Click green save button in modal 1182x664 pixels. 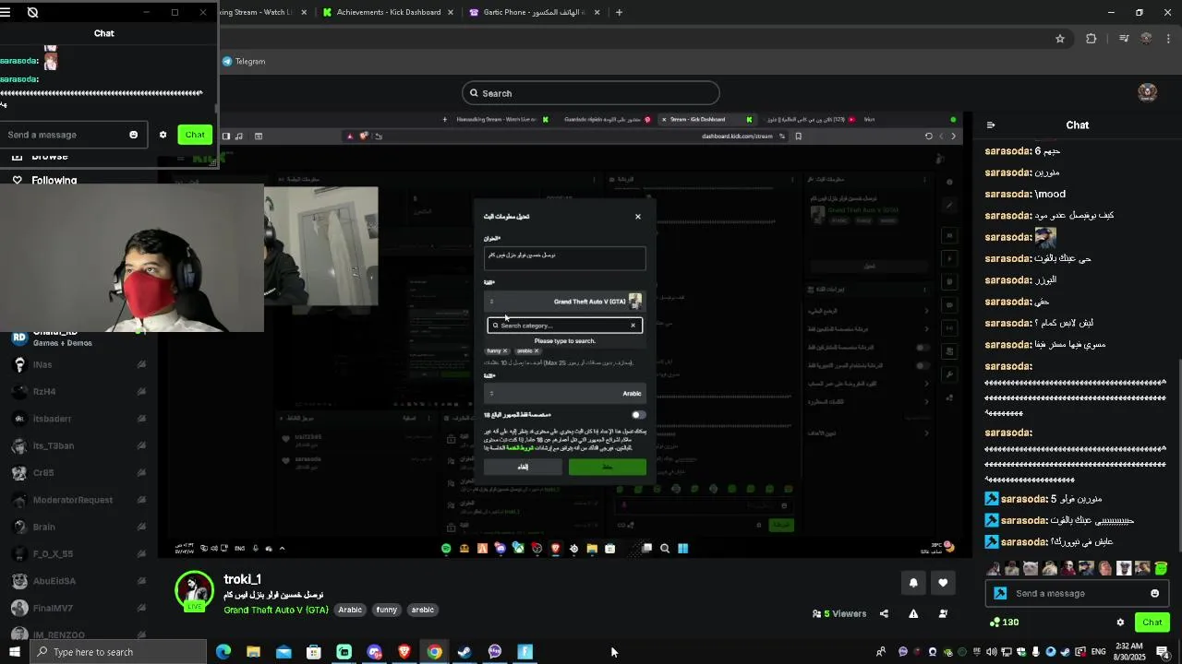click(x=607, y=467)
